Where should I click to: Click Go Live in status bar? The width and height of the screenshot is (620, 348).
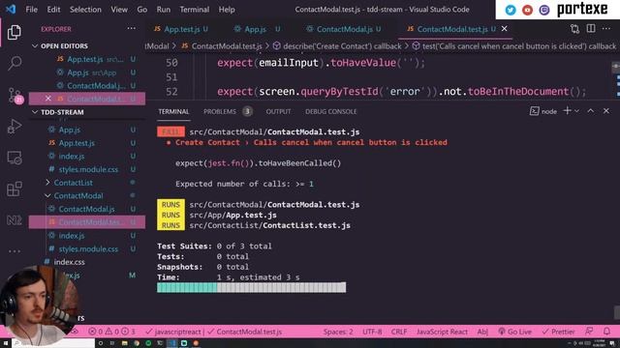pos(514,332)
